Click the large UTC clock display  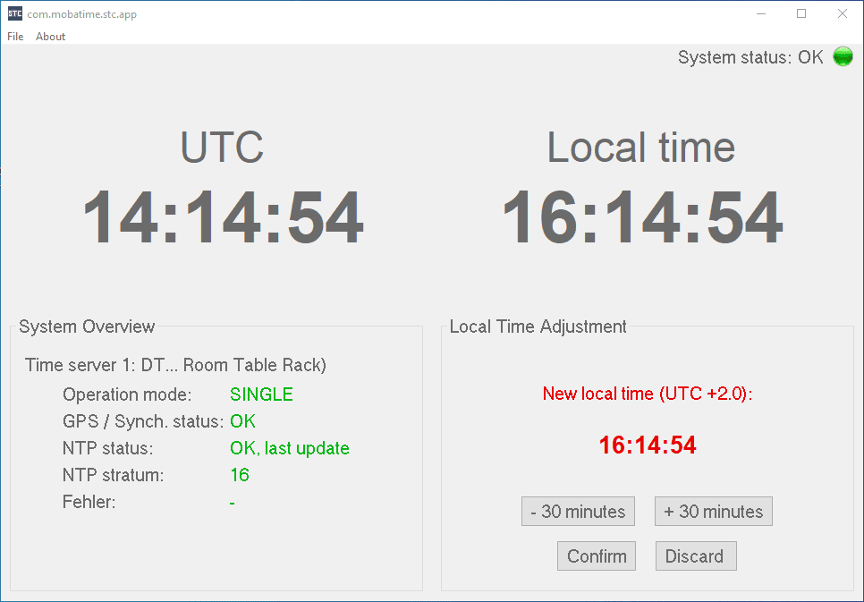coord(223,217)
